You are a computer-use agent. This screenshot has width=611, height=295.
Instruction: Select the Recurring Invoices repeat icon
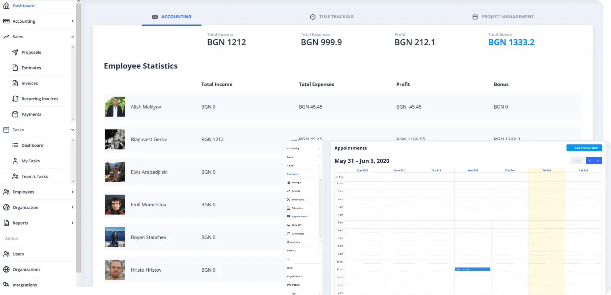[15, 99]
